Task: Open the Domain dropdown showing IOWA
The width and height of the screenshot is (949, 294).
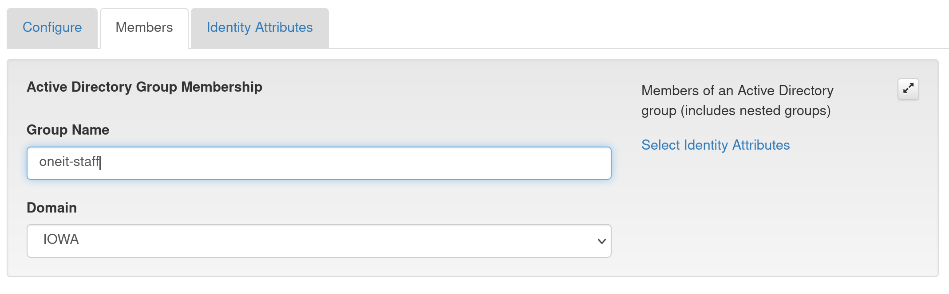Action: pos(319,240)
